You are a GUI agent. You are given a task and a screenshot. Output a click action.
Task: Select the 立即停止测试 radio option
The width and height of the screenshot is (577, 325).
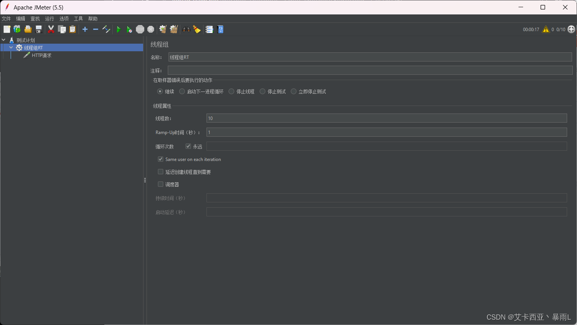(x=293, y=92)
